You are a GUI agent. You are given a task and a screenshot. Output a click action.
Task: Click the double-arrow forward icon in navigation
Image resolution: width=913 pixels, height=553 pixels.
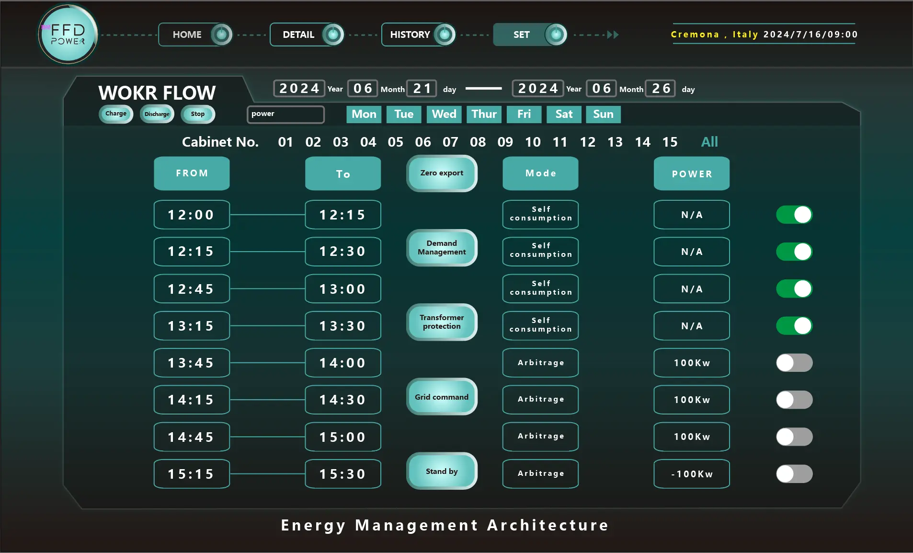tap(613, 35)
